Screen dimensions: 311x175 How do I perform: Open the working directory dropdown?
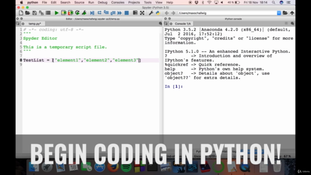point(279,13)
